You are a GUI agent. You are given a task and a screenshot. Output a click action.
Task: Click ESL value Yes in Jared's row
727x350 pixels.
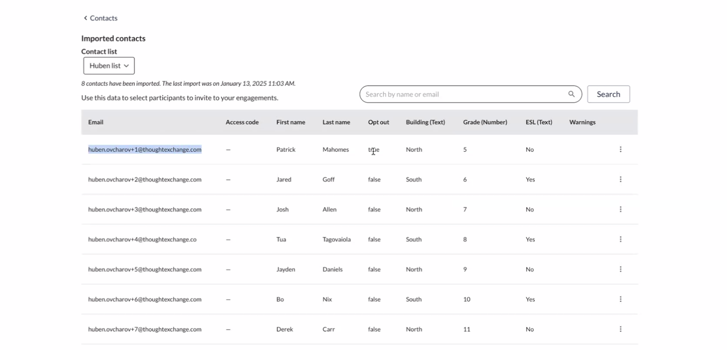pyautogui.click(x=530, y=179)
